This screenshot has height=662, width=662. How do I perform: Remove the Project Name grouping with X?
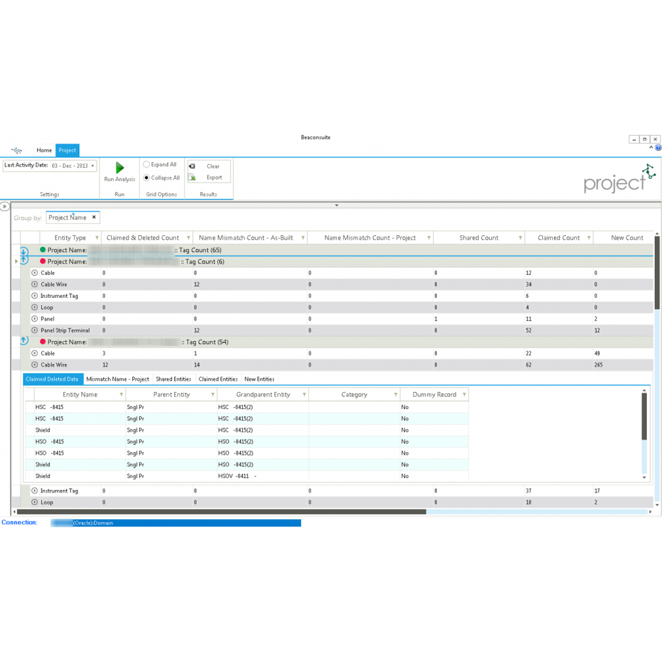point(94,217)
